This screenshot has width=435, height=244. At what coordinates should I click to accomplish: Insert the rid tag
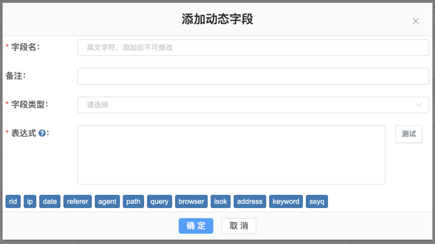pyautogui.click(x=13, y=202)
